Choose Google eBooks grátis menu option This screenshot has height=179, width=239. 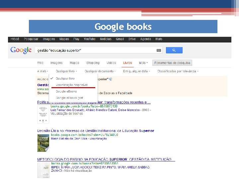[73, 98]
